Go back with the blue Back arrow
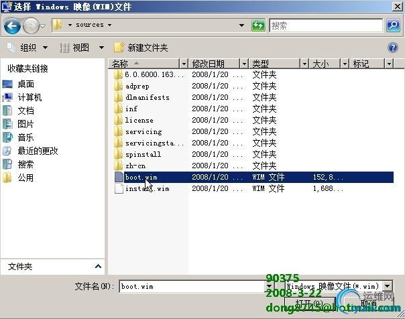The height and width of the screenshot is (319, 405). click(12, 26)
